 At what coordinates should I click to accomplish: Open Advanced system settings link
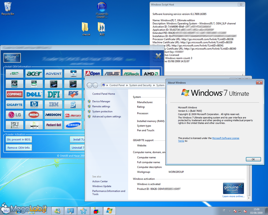coord(106,116)
